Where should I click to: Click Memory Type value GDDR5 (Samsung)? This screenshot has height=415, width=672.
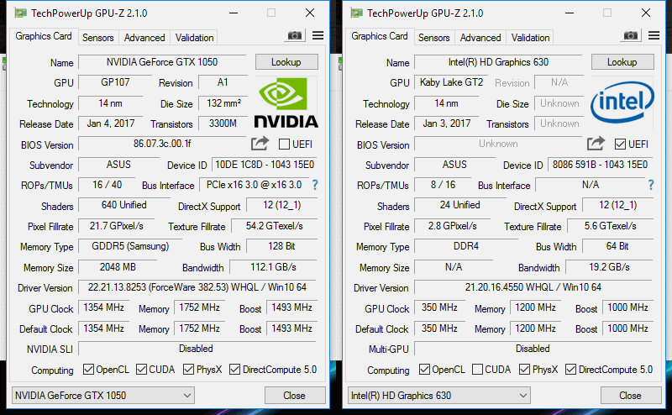[x=130, y=246]
